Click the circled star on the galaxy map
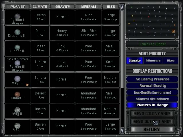Screen dimensions: 183x137 (141, 33)
